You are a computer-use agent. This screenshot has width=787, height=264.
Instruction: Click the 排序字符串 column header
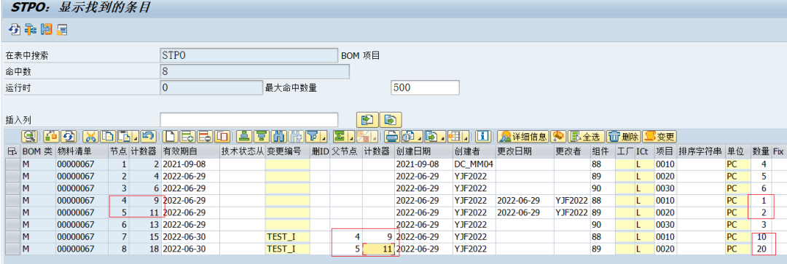coord(700,151)
